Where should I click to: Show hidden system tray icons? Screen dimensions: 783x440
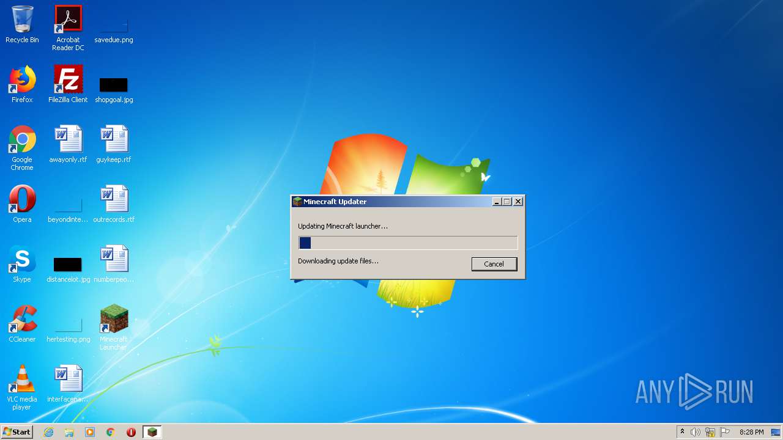click(682, 432)
